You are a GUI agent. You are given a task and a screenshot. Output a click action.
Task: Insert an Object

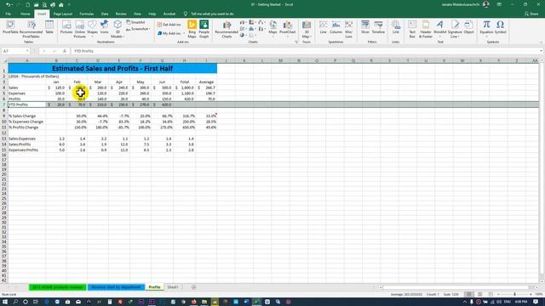coord(468,27)
